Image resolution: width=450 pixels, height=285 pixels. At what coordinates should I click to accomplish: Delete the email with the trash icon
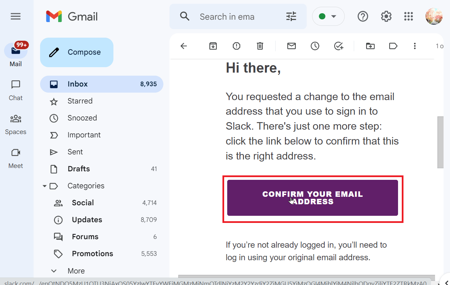coord(260,46)
